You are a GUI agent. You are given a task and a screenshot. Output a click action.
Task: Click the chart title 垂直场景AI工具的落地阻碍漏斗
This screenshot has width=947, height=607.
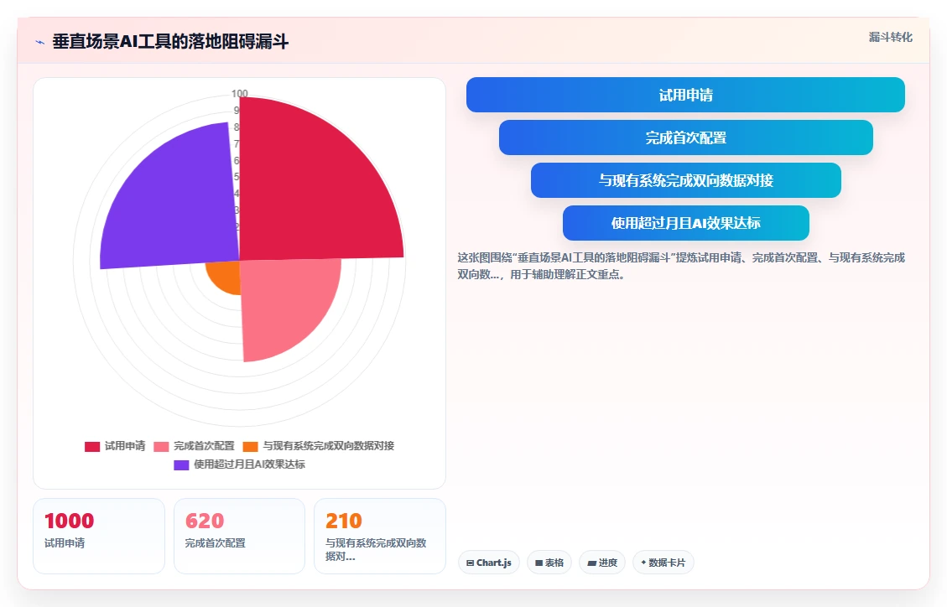(x=170, y=42)
